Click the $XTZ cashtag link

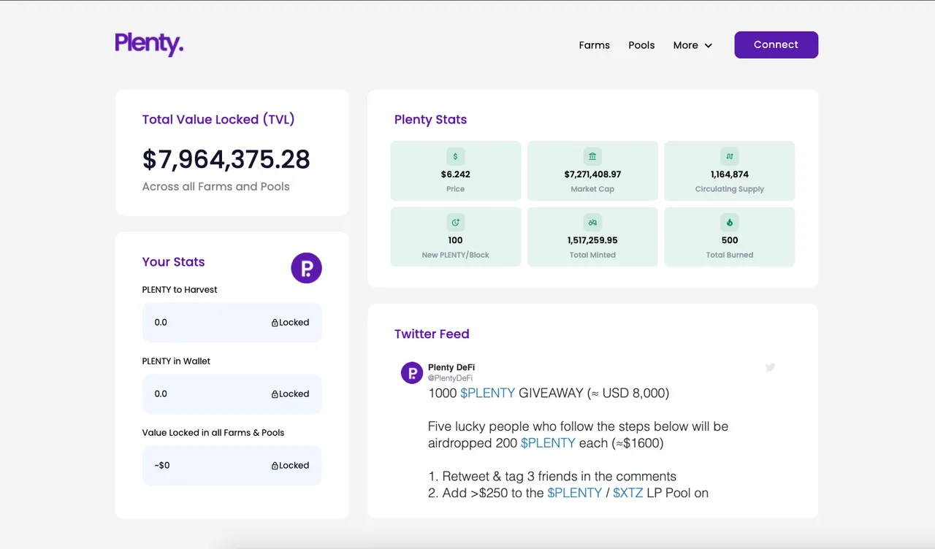click(628, 493)
